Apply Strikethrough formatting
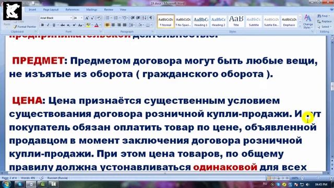Viewport: 334px width, 188px height. click(x=63, y=25)
